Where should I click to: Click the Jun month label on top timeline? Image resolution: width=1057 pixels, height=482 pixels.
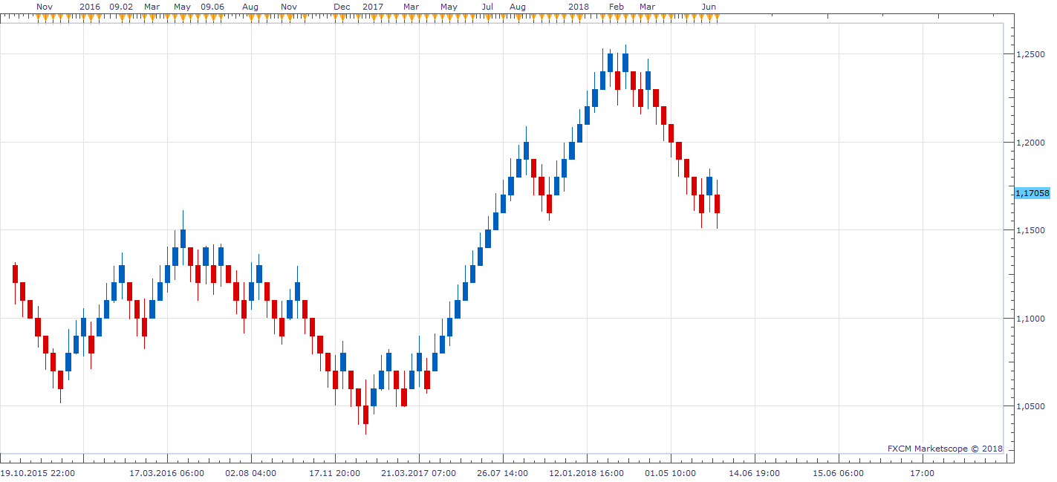click(709, 7)
